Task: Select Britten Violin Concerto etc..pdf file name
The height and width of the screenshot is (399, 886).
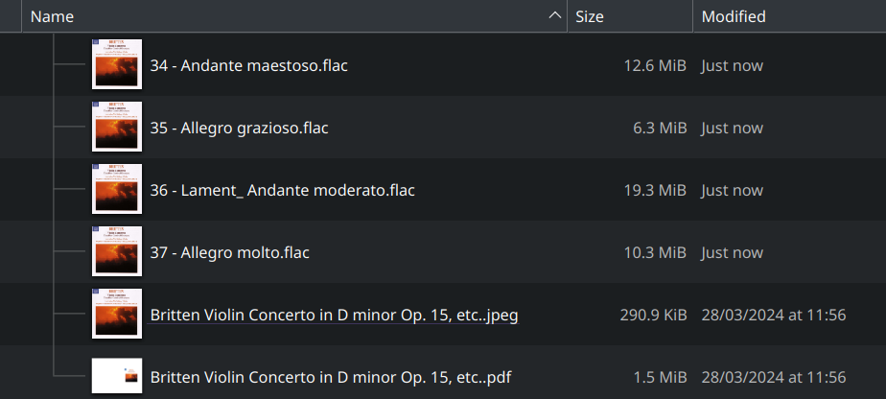Action: click(330, 377)
